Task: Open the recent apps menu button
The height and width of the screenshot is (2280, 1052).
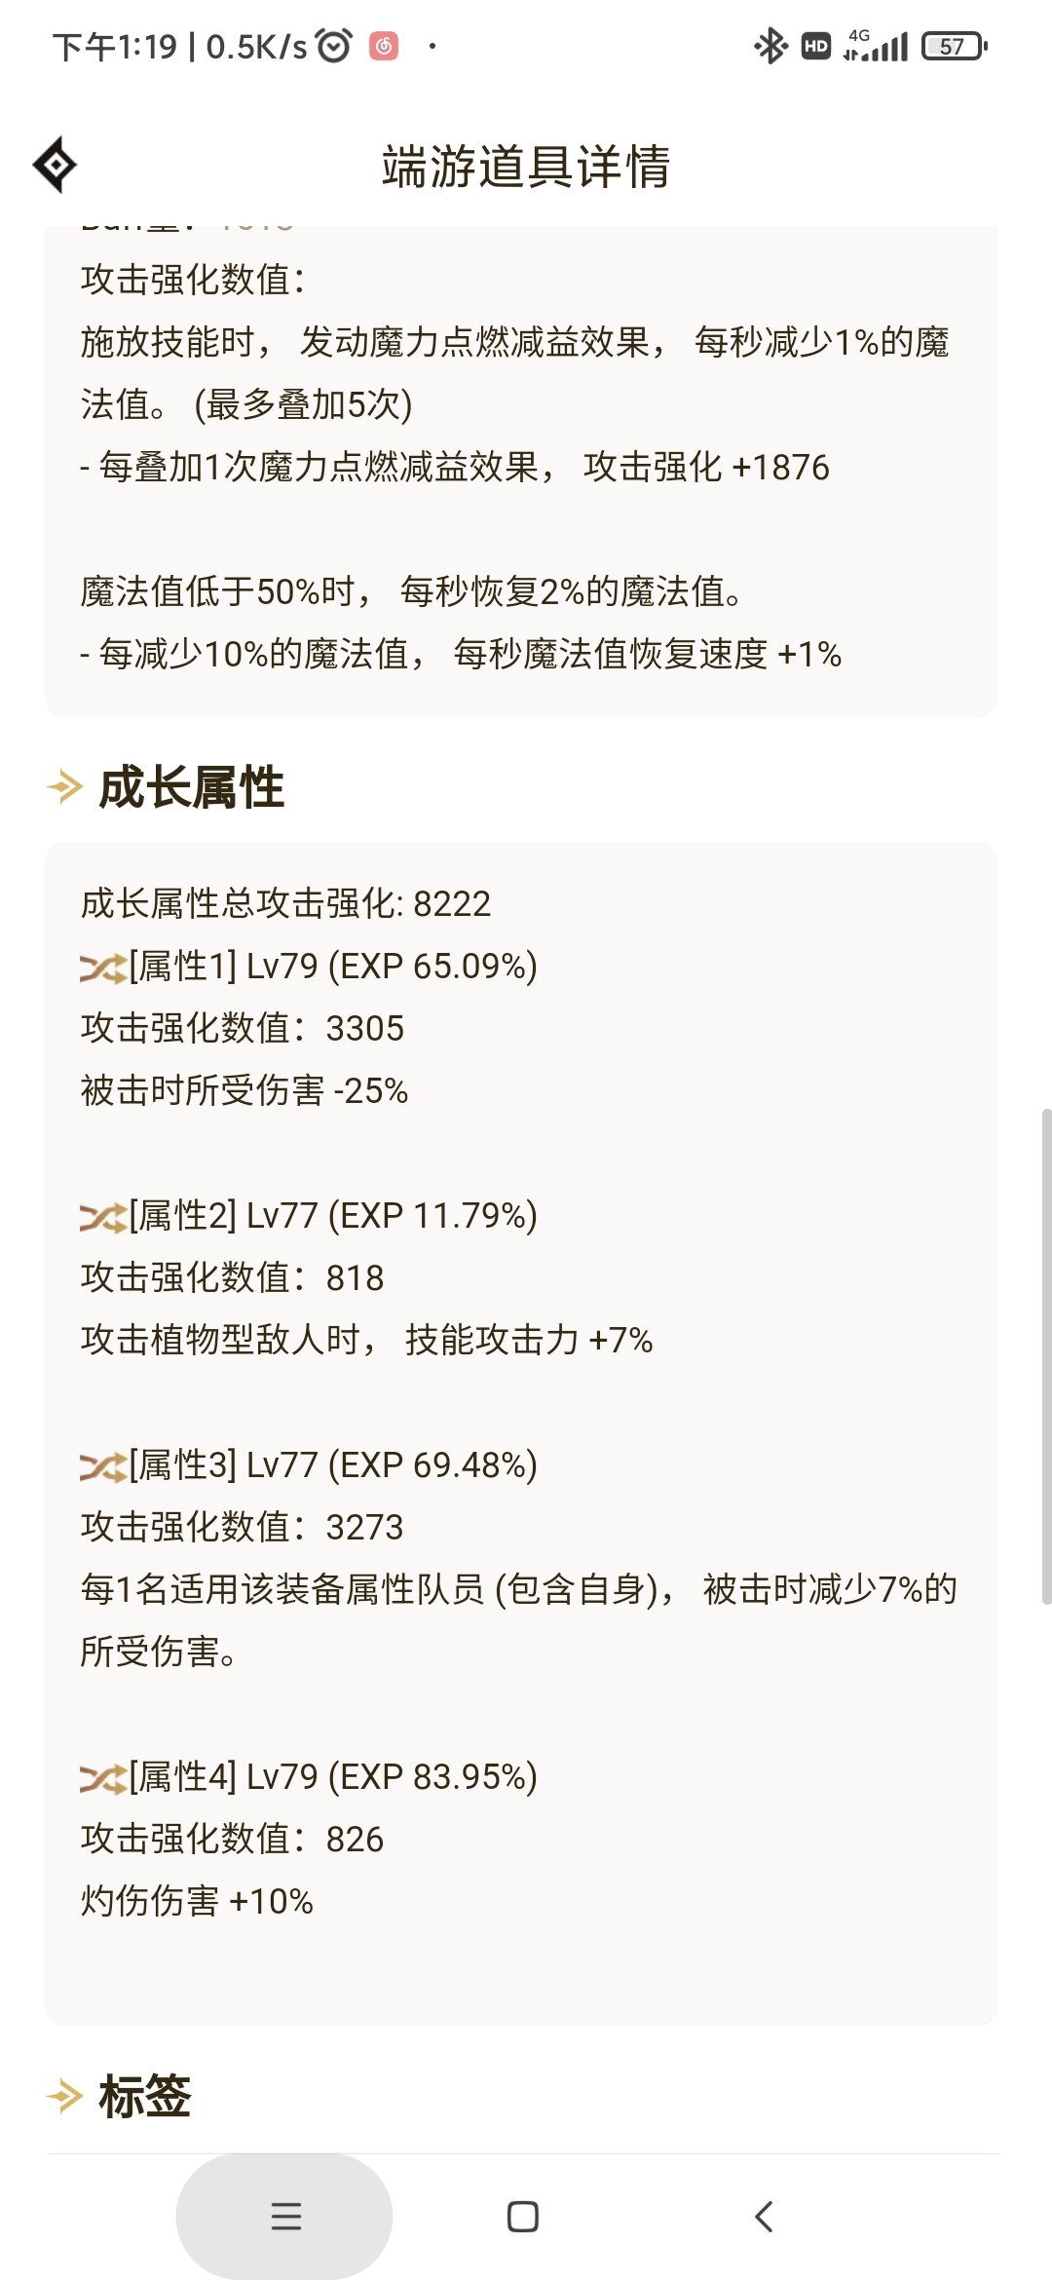Action: pos(285,2217)
